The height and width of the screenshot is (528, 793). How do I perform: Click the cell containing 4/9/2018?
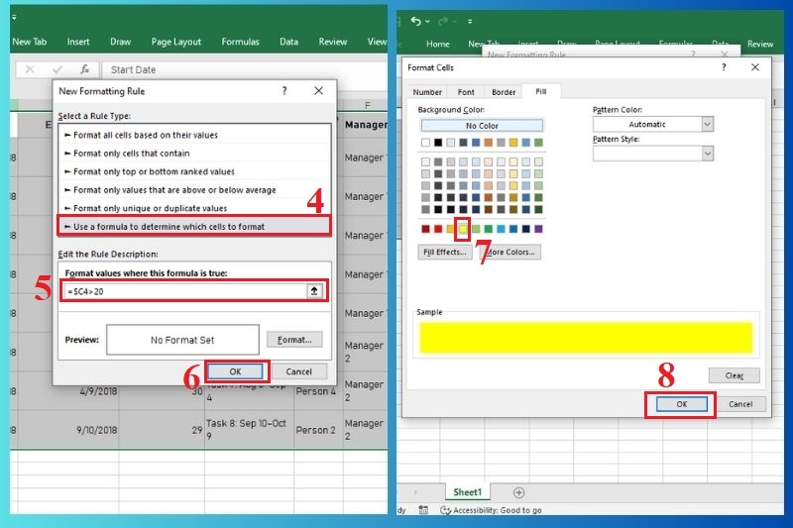(68, 391)
